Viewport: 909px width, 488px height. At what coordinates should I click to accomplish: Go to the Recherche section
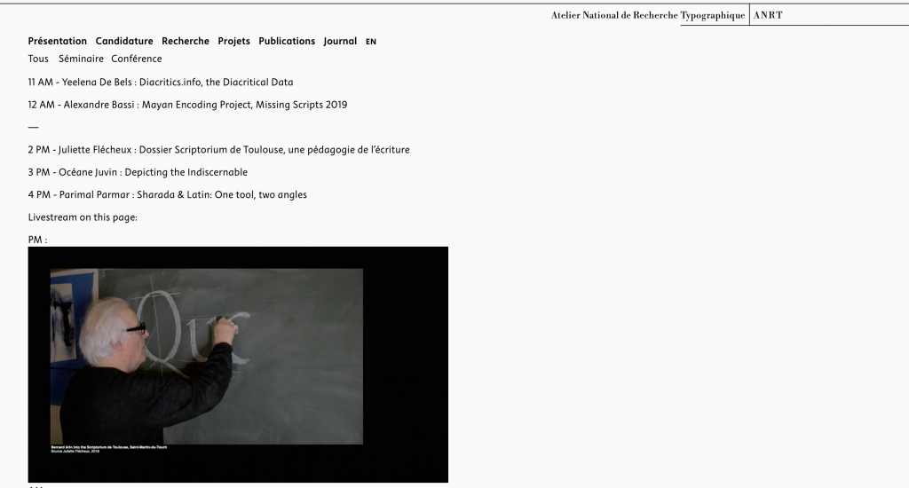(186, 41)
